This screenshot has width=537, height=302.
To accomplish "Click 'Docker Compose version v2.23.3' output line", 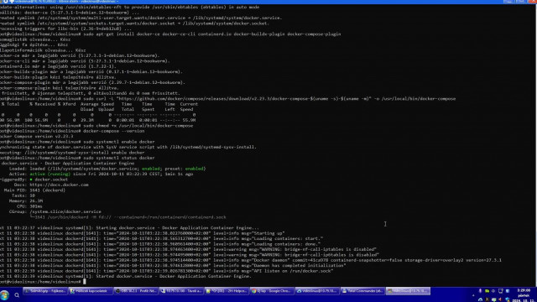I will (x=37, y=136).
